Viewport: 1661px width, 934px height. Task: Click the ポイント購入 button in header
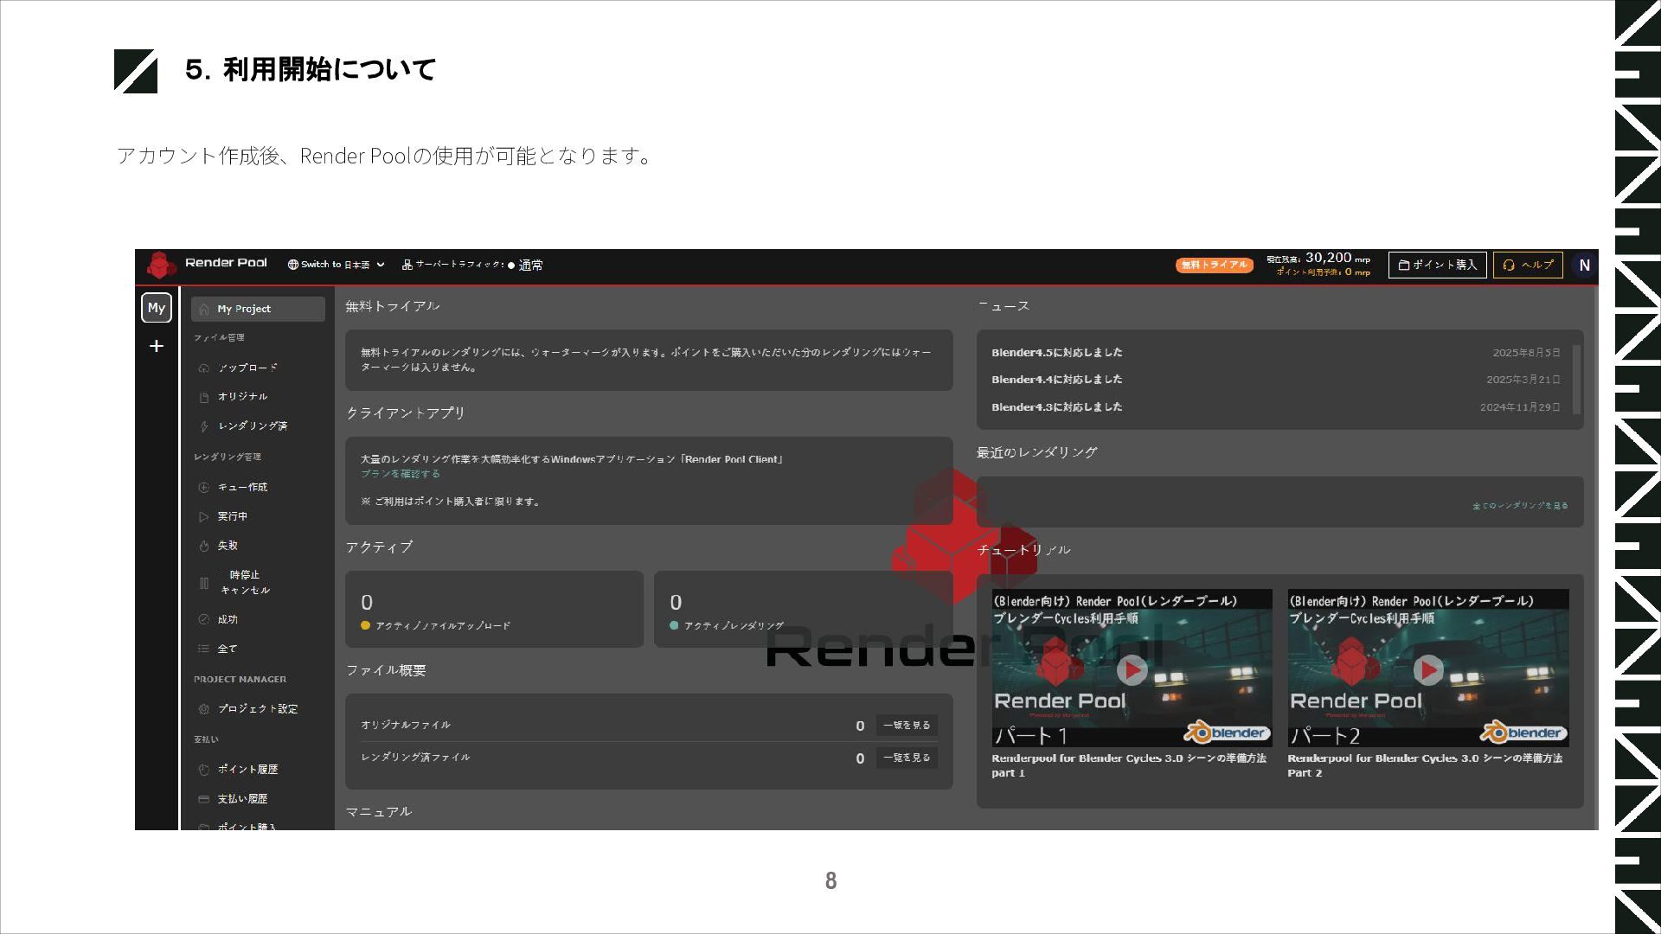point(1437,265)
